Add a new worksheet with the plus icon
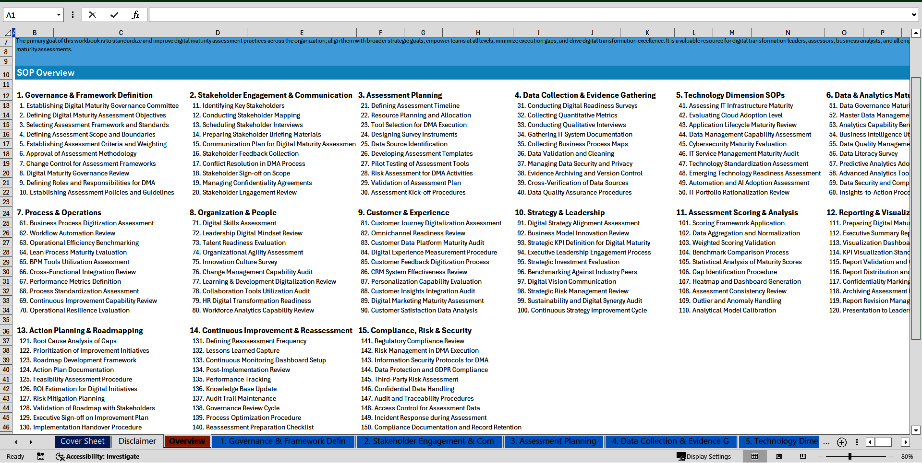 point(841,442)
